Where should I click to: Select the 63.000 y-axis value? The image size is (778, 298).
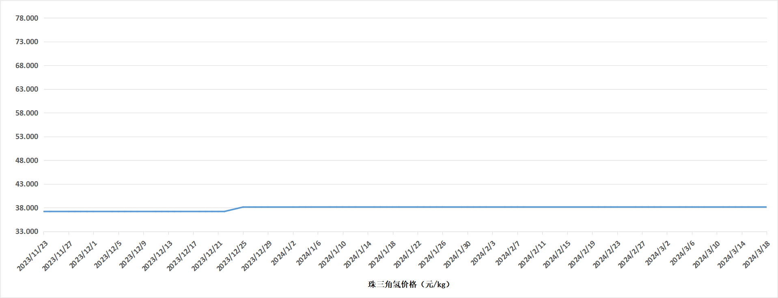pos(27,89)
